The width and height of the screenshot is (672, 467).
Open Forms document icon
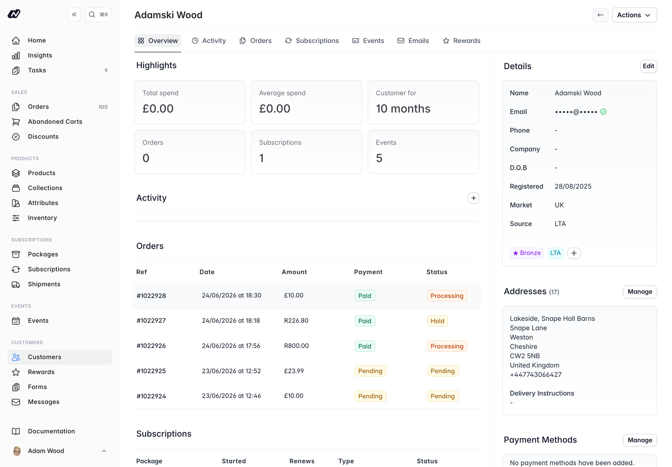click(16, 387)
